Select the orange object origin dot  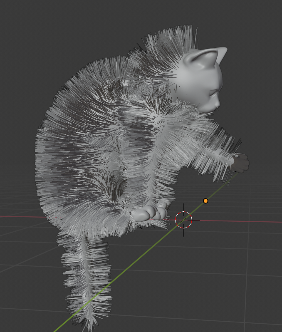click(x=205, y=201)
